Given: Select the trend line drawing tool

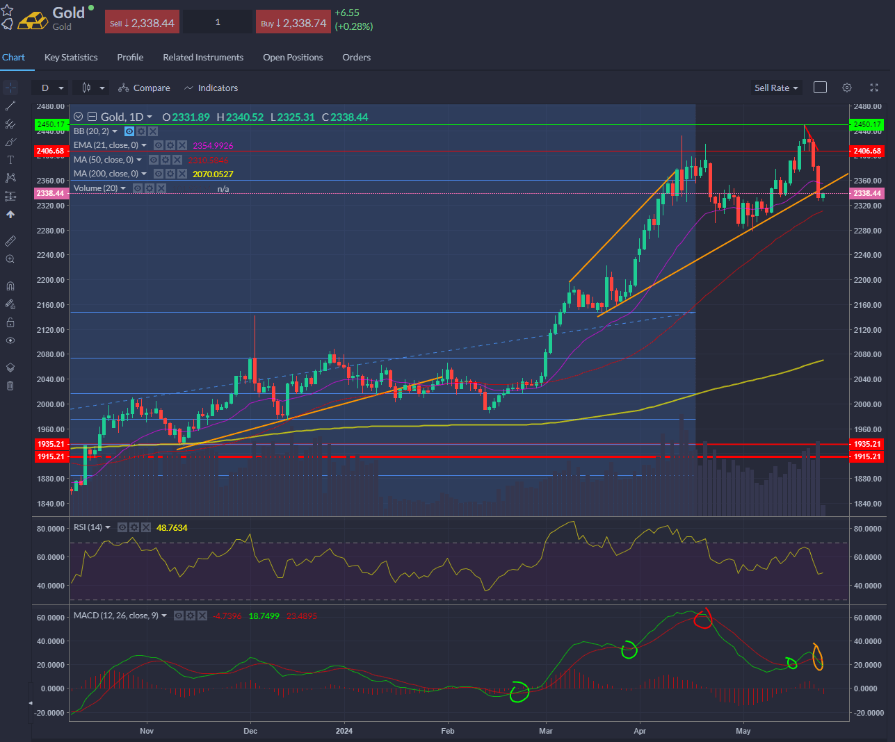Looking at the screenshot, I should point(10,106).
